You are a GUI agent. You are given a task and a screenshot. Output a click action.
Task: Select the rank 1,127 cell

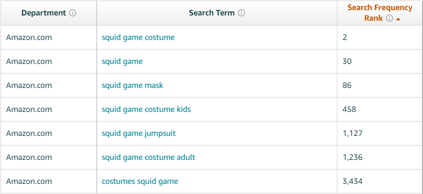point(380,133)
